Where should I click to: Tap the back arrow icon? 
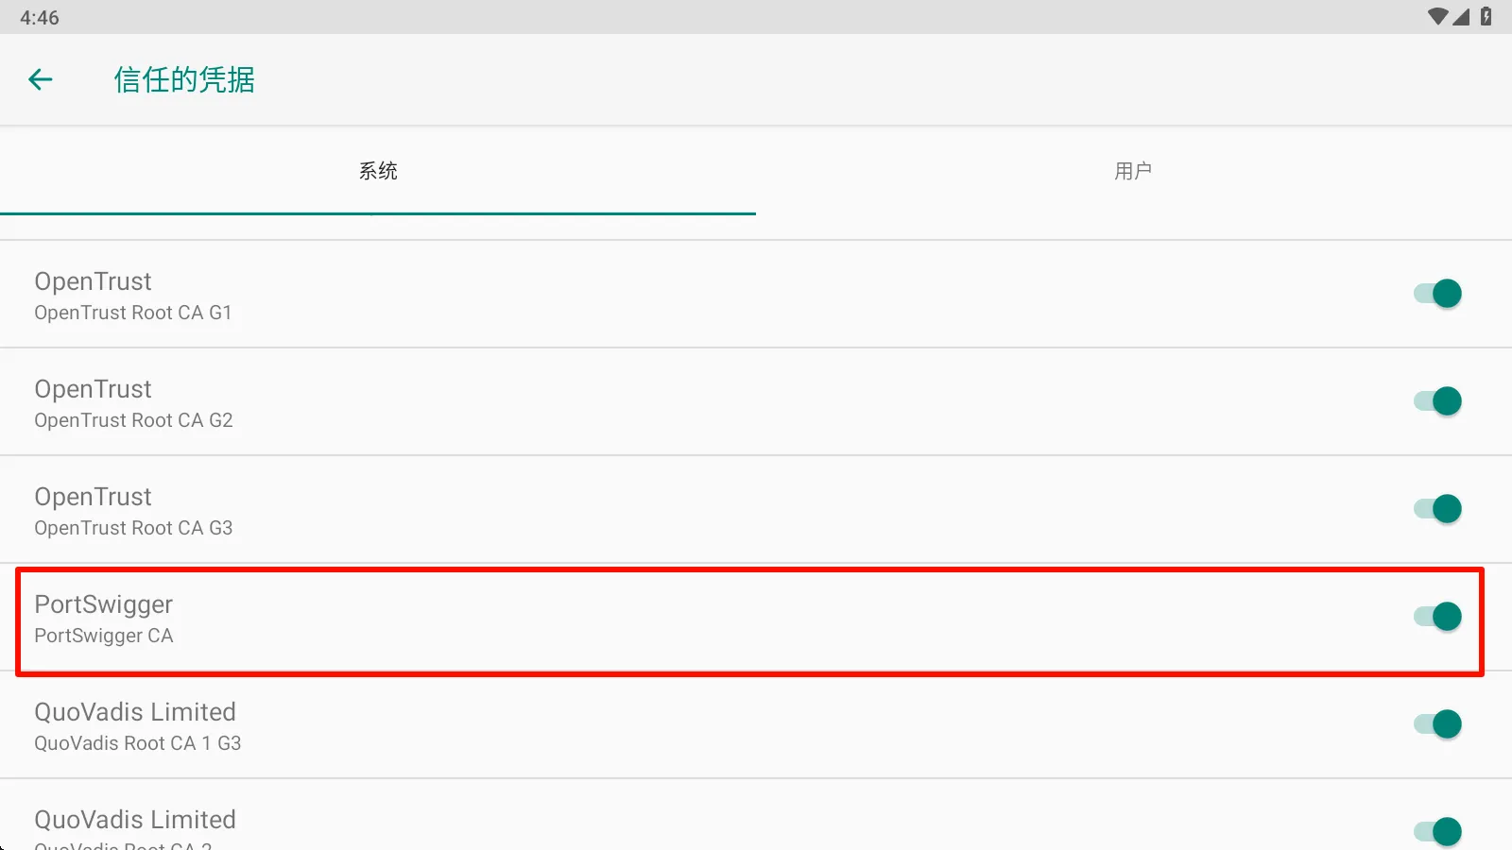pyautogui.click(x=41, y=79)
